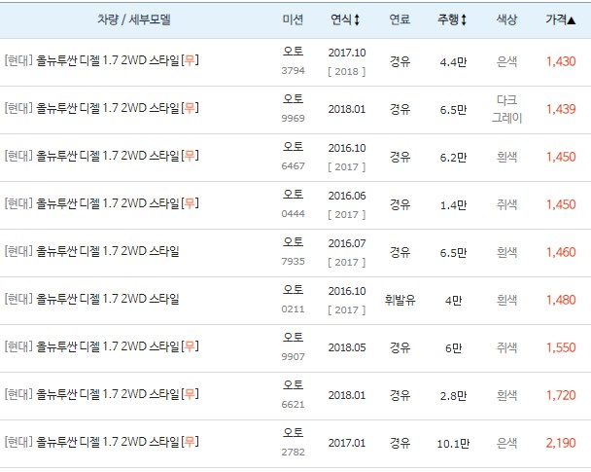Select price 1,450 in the 흰색 6.2만 row
The width and height of the screenshot is (591, 472).
pyautogui.click(x=561, y=157)
